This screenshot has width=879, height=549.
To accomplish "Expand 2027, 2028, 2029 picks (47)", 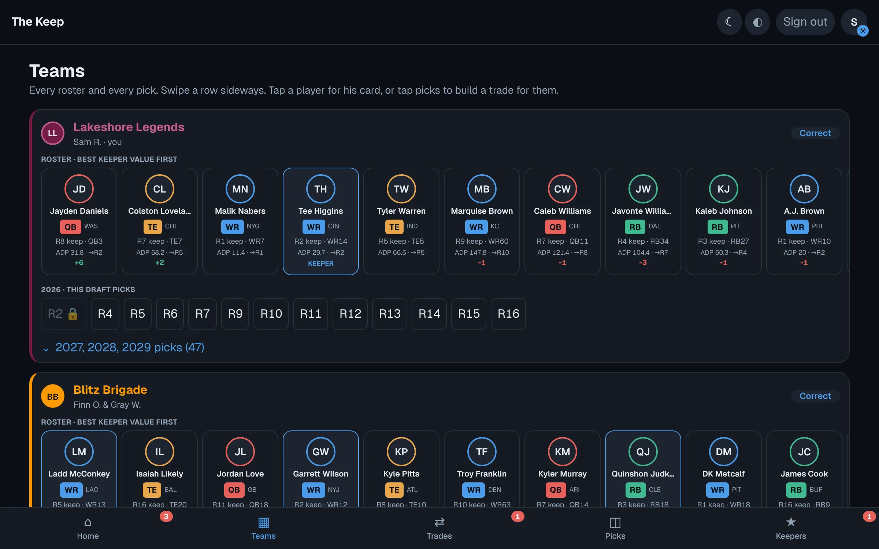I will coord(123,347).
